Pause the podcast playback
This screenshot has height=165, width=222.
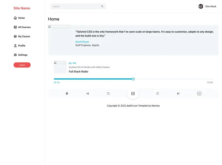pos(133,93)
